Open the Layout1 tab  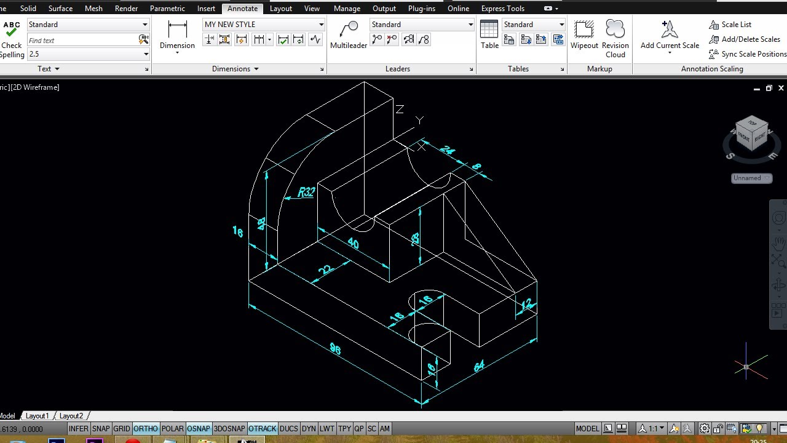pos(37,416)
